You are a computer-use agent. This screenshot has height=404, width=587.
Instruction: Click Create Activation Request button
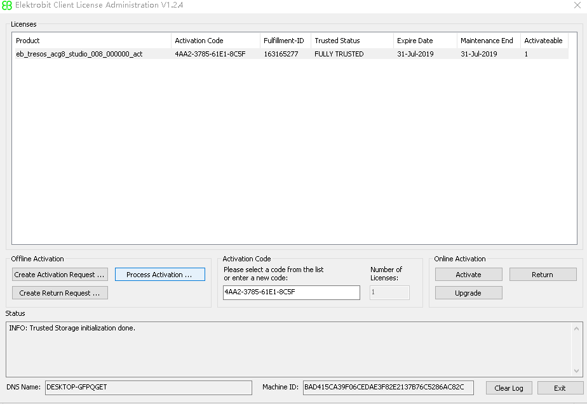pos(60,275)
